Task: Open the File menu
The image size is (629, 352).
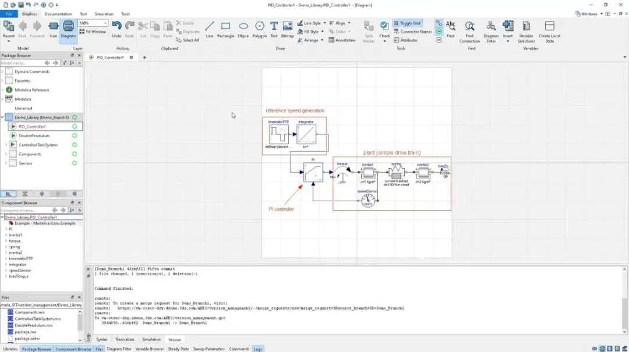Action: 8,13
